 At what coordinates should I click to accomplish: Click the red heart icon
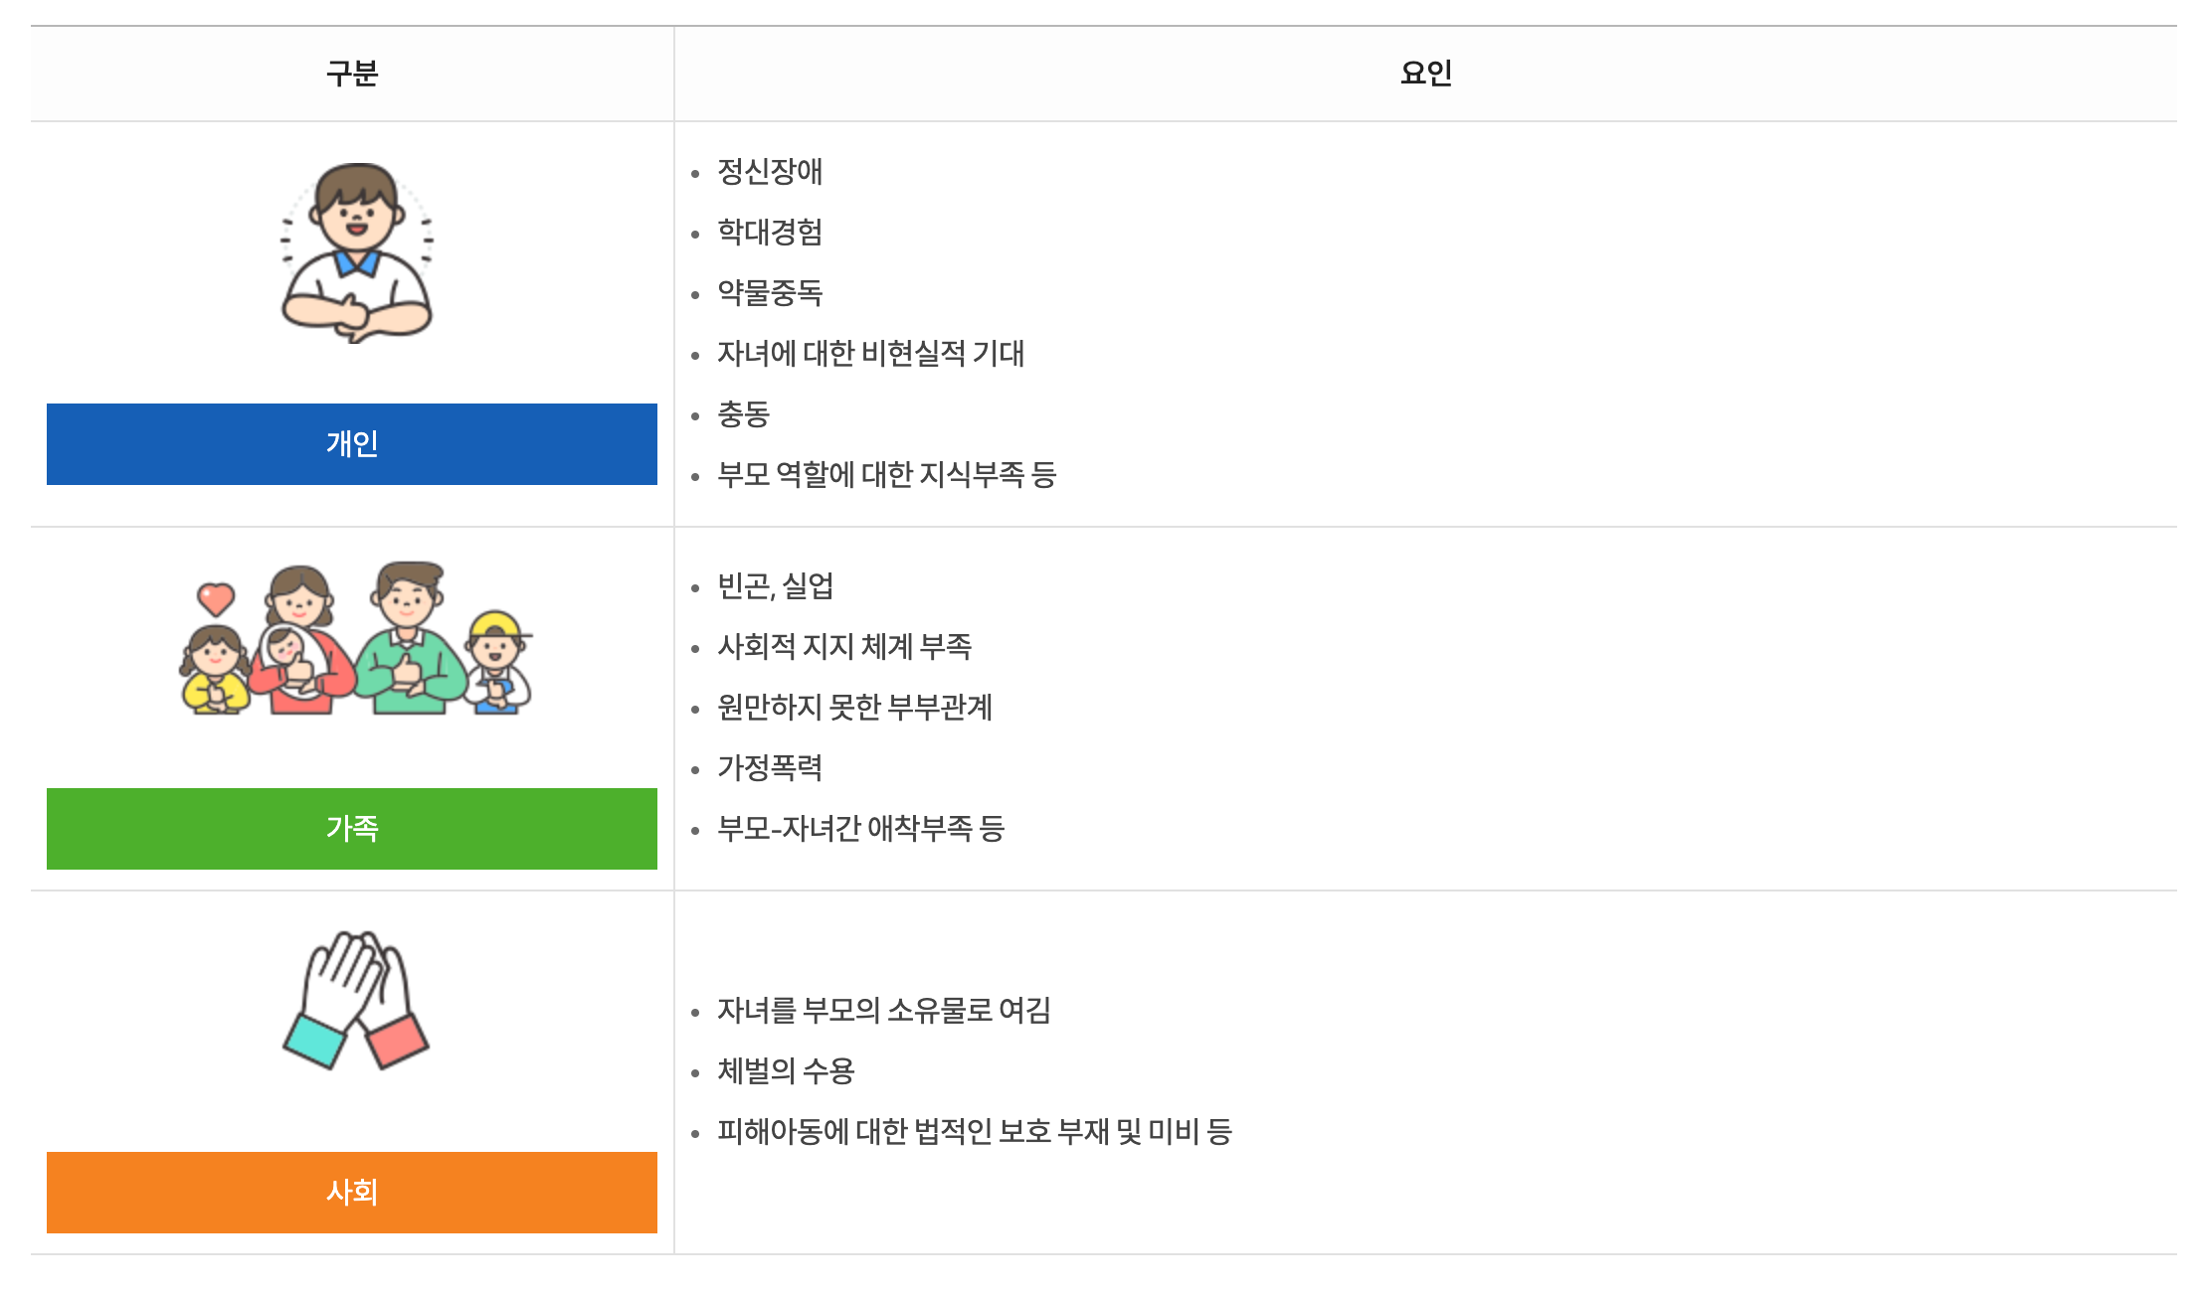pyautogui.click(x=216, y=598)
